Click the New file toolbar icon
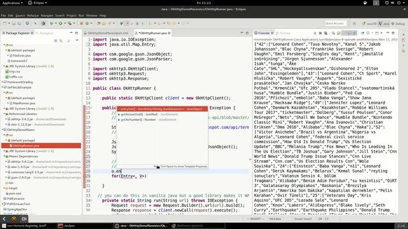408x229 pixels. pyautogui.click(x=4, y=23)
